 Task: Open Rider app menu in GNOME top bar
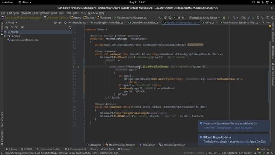(x=25, y=2)
